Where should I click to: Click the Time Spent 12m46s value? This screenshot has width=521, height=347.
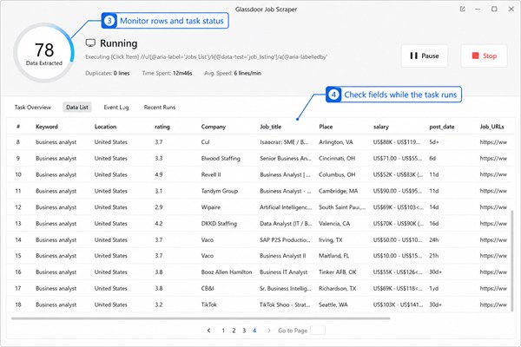point(182,73)
